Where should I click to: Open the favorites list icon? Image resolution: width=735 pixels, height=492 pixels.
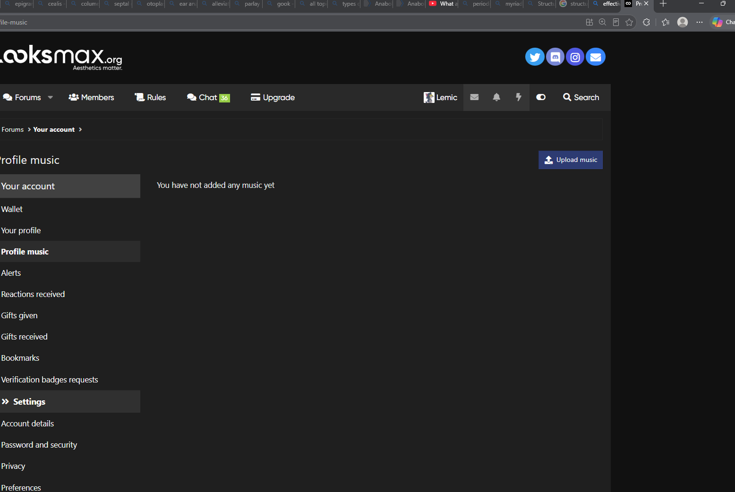coord(666,22)
